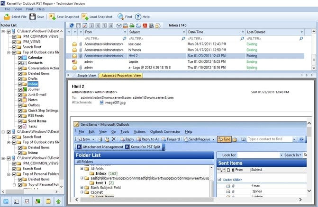The width and height of the screenshot is (318, 207).
Task: Open the green journal icon at bottom left
Action: 37,201
